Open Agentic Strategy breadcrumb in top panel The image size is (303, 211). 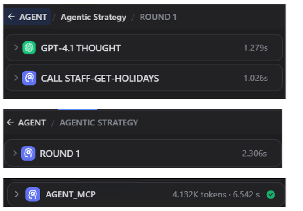tap(93, 17)
